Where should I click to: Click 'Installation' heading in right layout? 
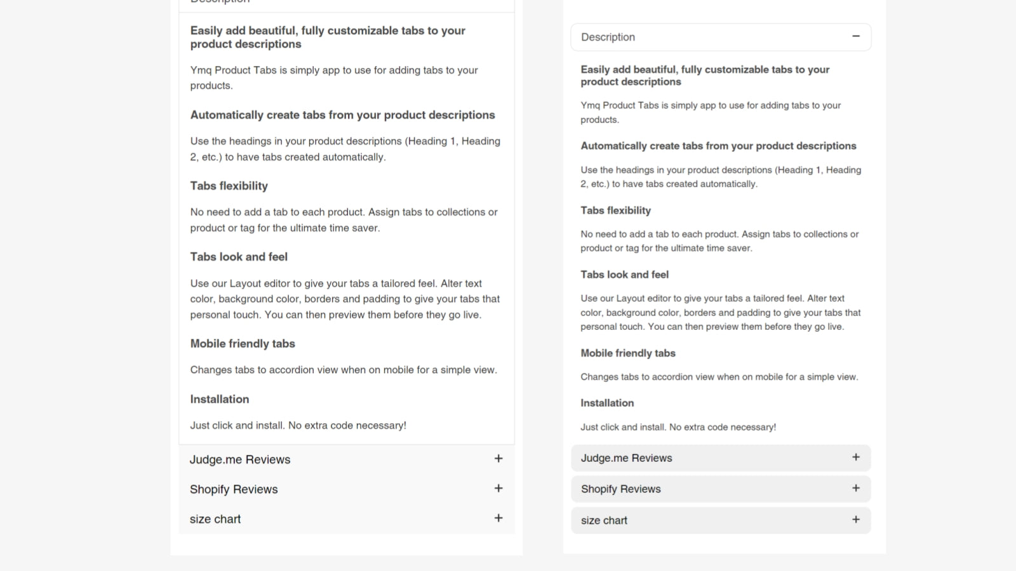(607, 403)
